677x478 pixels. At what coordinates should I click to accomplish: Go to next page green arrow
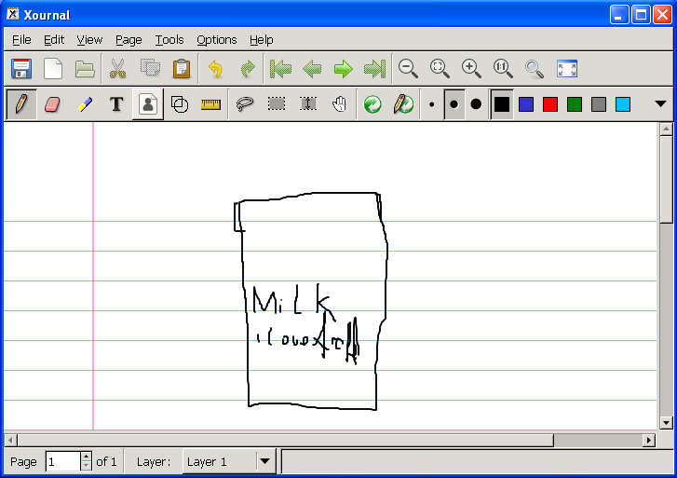[x=344, y=69]
